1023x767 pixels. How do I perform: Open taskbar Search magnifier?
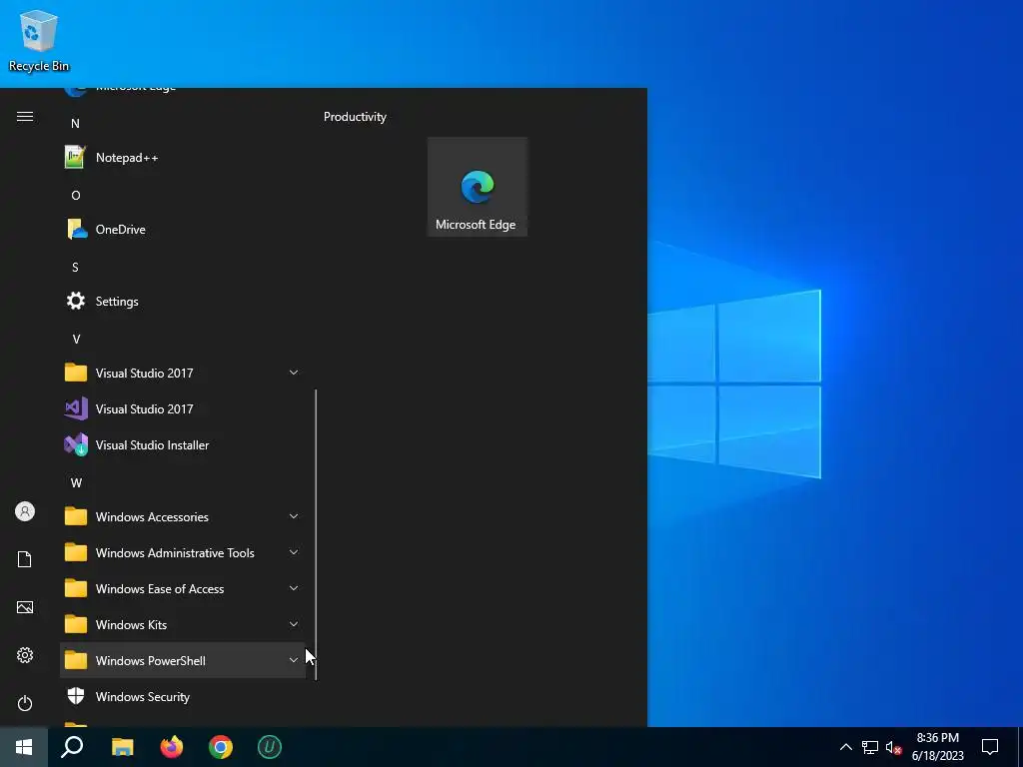point(72,747)
